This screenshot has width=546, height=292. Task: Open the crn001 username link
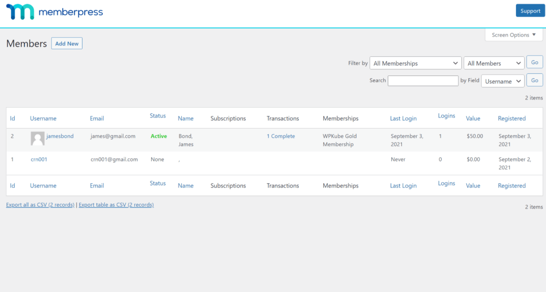tap(39, 160)
